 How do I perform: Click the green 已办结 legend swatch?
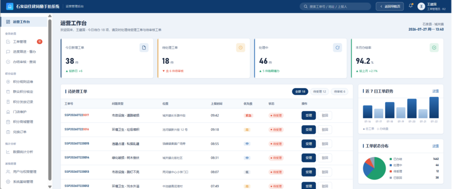click(x=390, y=159)
